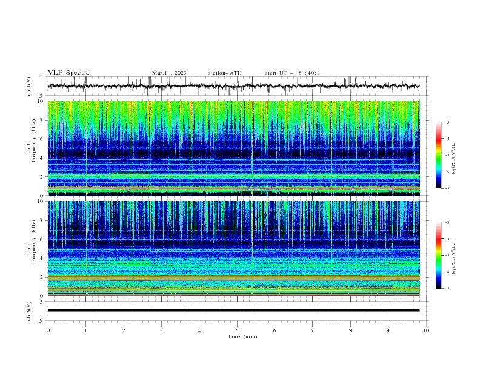
Task: Click the ch.1 spectrogram color scale bar
Action: tap(438, 155)
